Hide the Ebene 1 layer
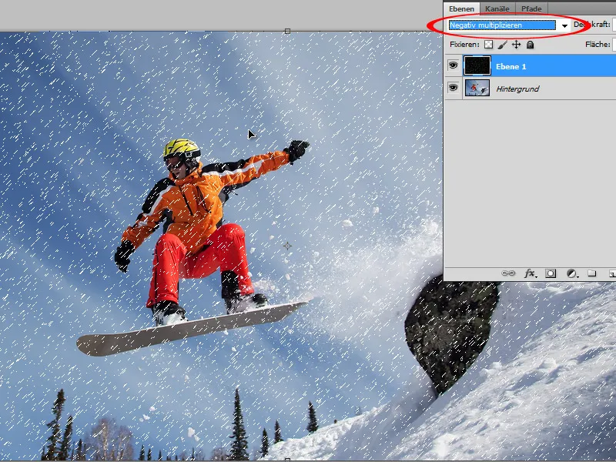This screenshot has width=616, height=462. click(x=454, y=65)
